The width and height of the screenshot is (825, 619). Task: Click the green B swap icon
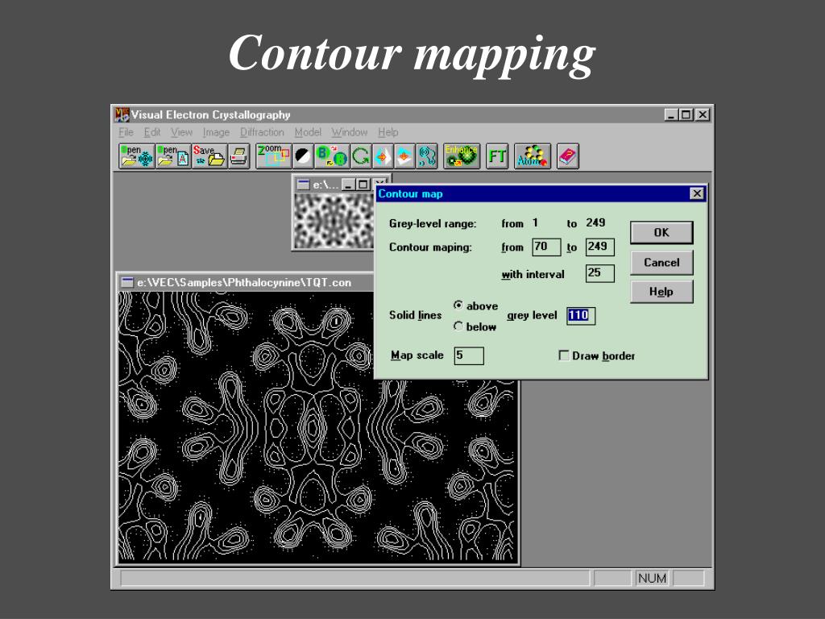point(331,156)
